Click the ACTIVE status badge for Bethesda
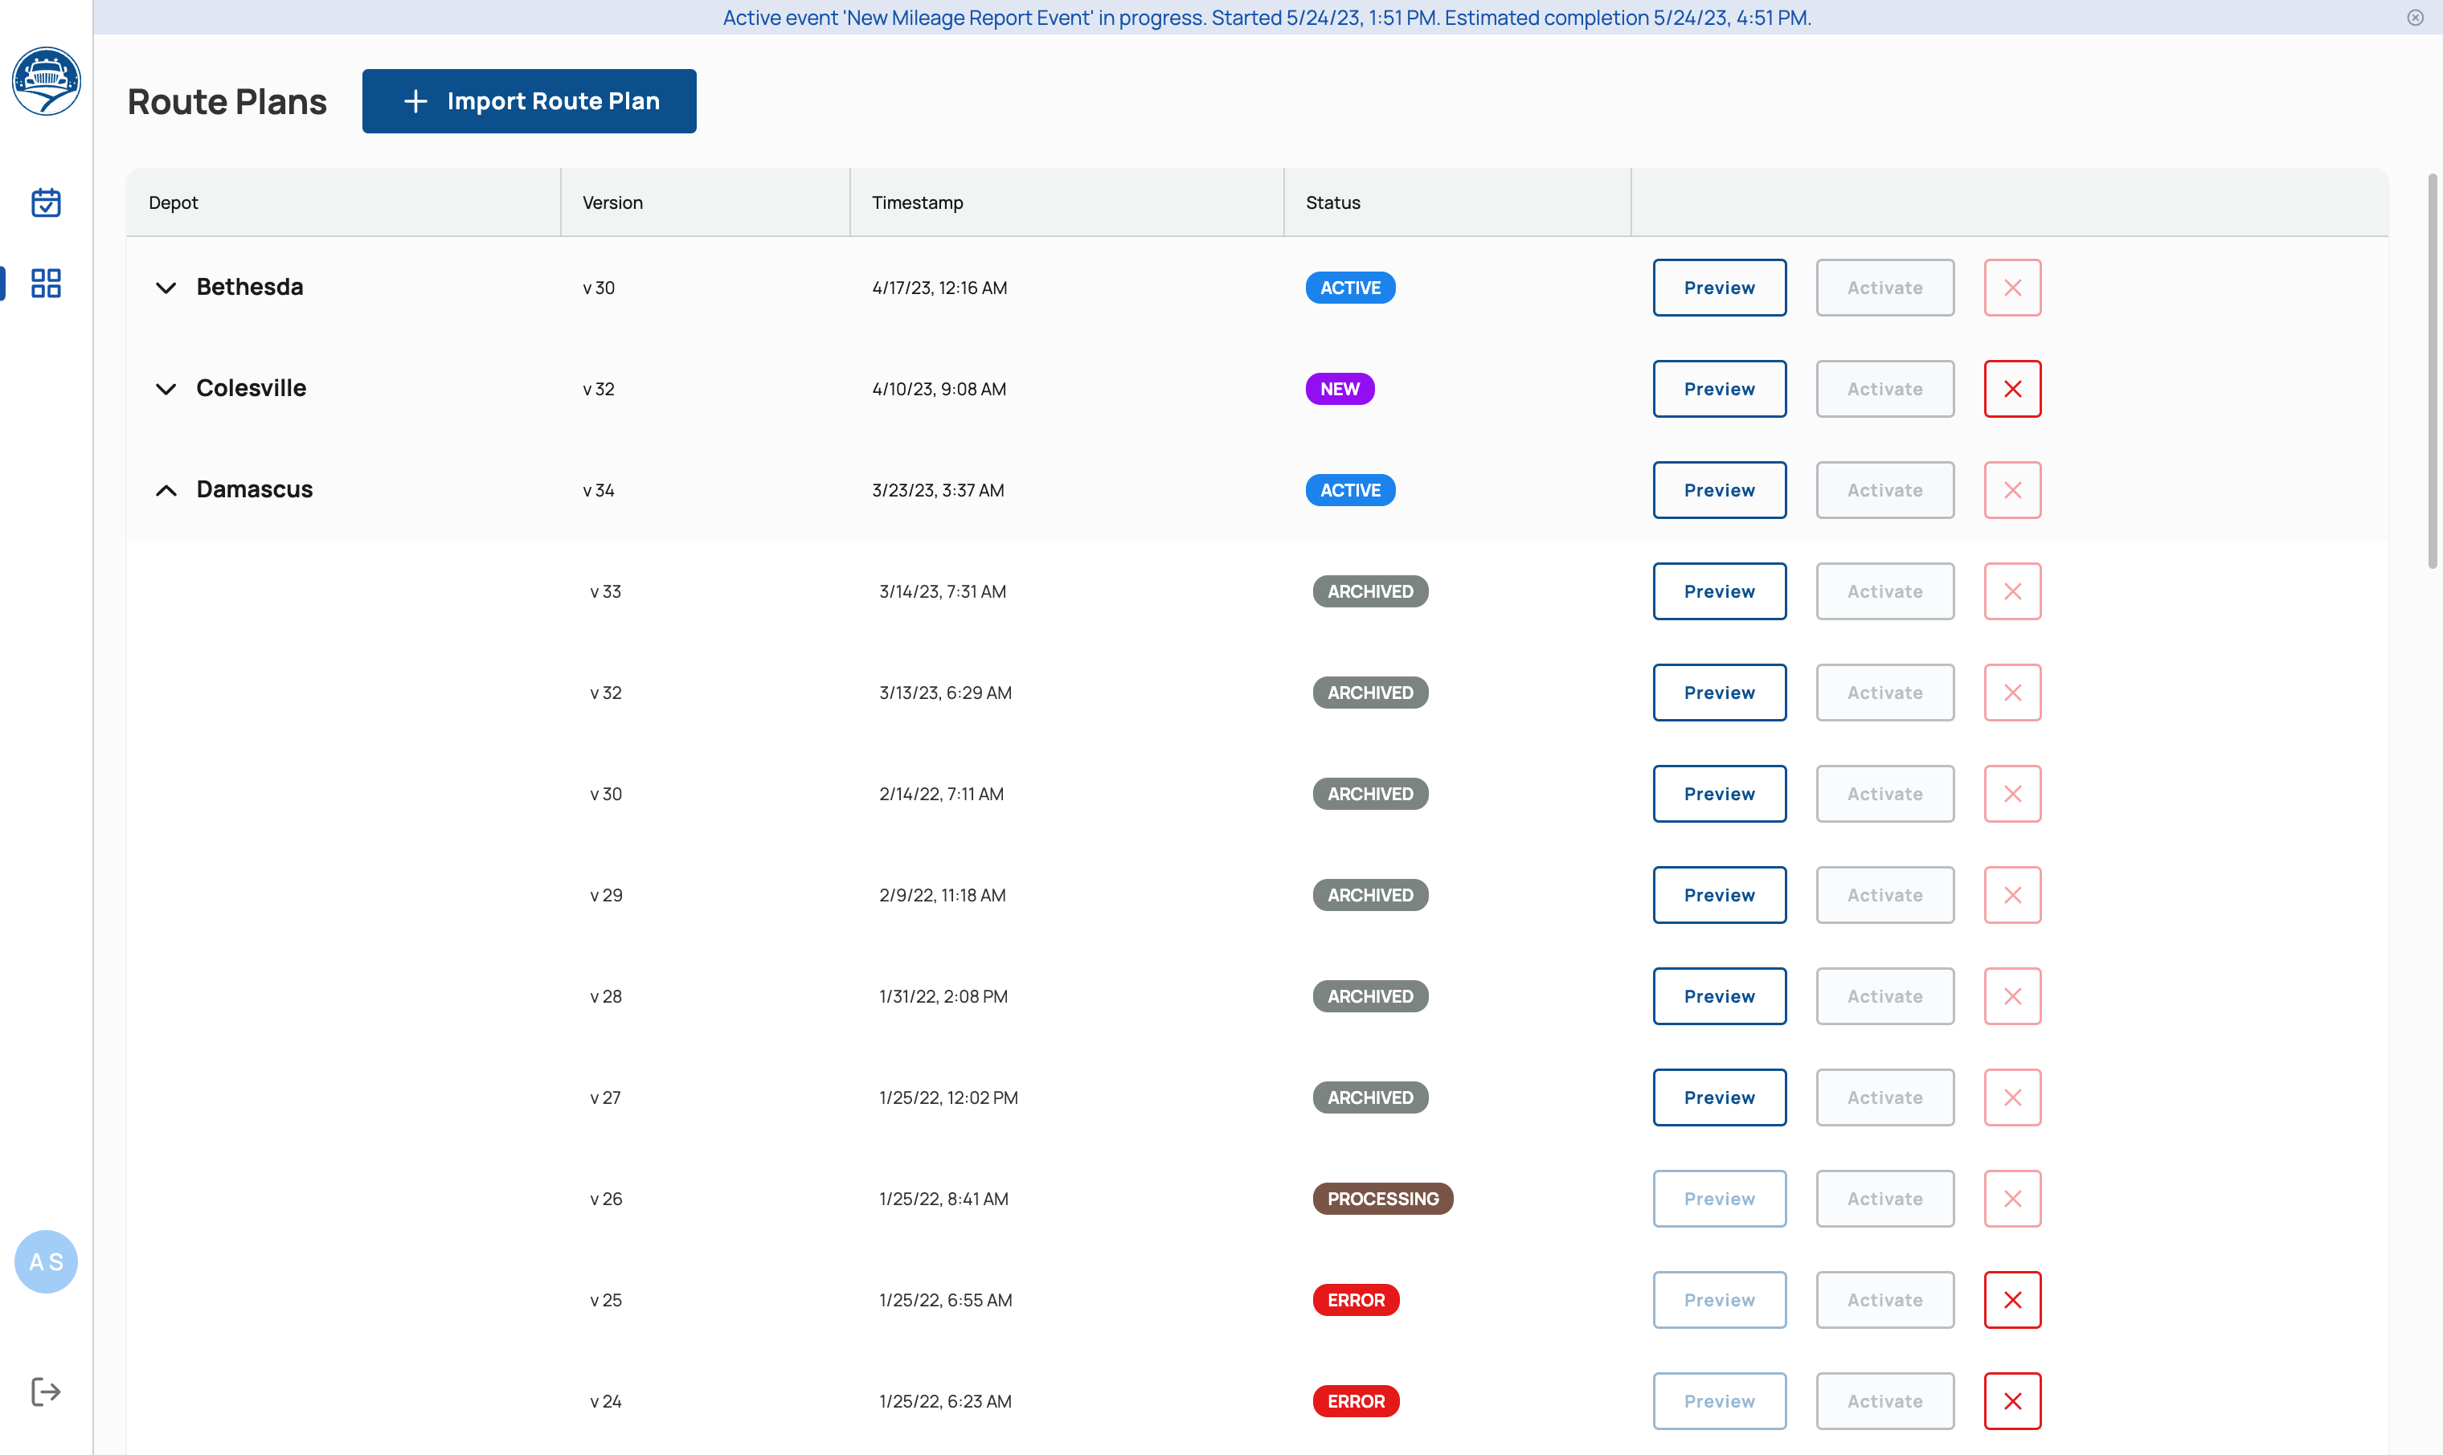This screenshot has height=1455, width=2443. 1350,288
